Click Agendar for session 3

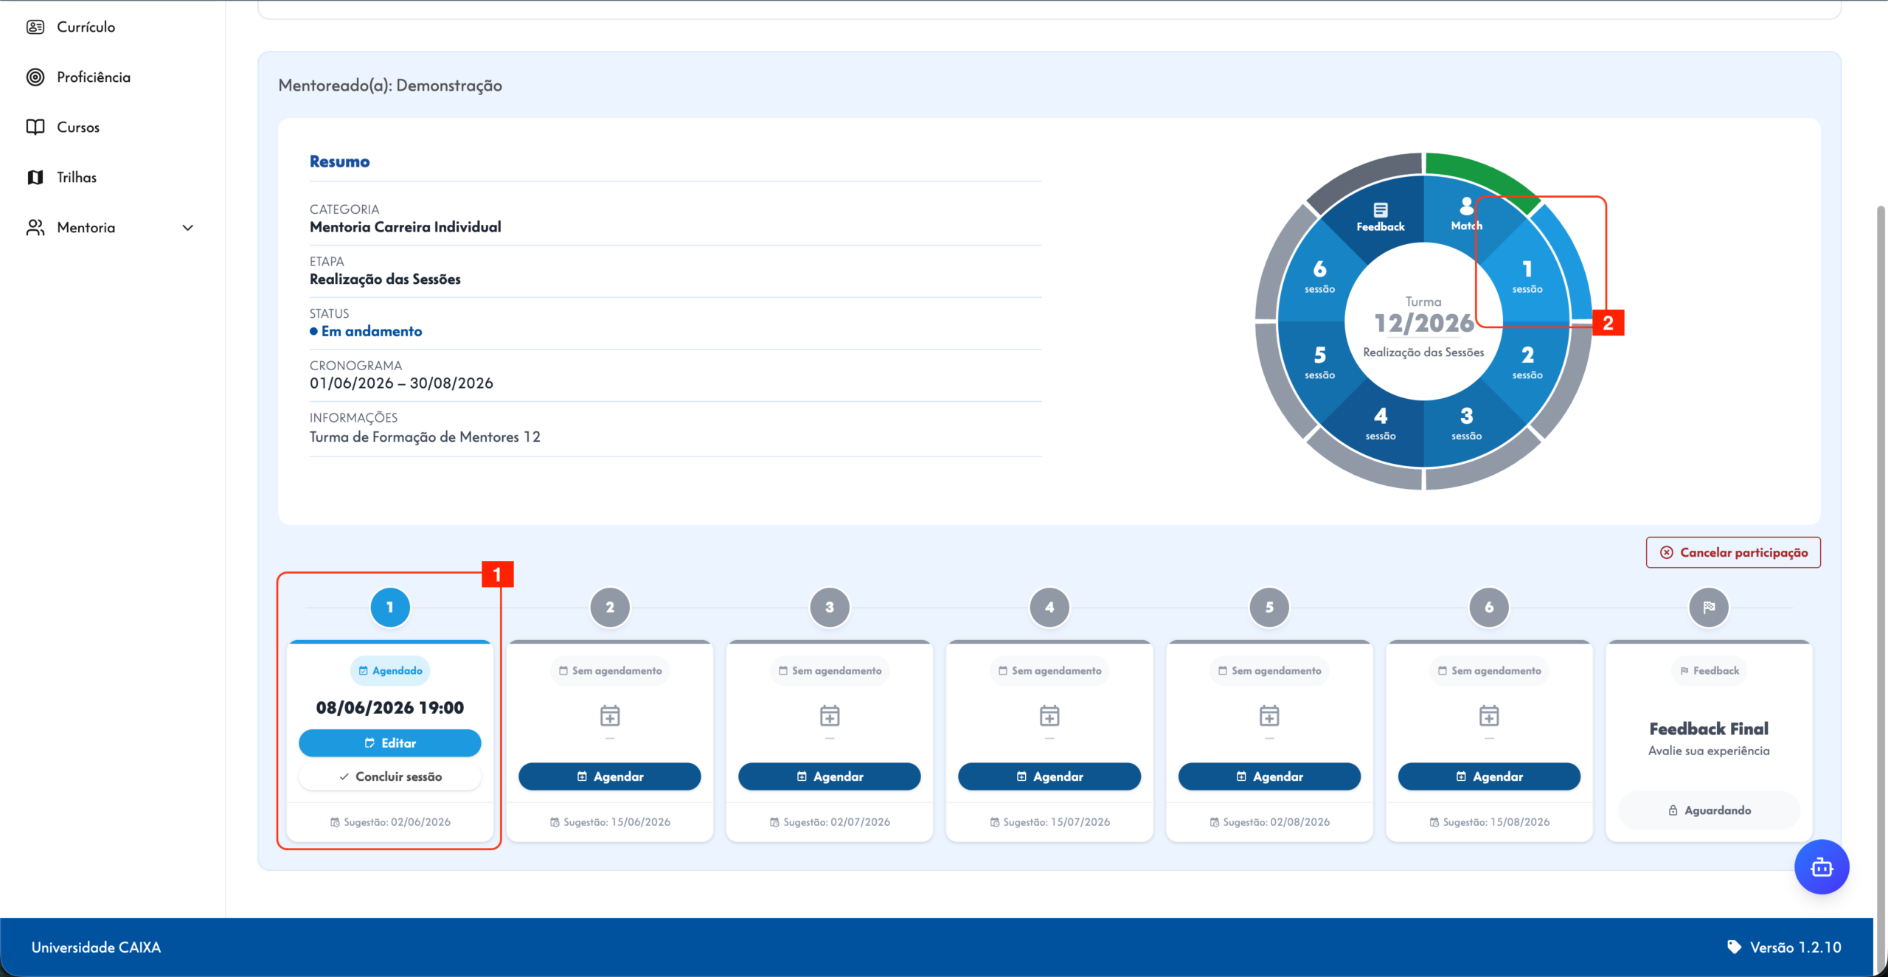pyautogui.click(x=829, y=776)
